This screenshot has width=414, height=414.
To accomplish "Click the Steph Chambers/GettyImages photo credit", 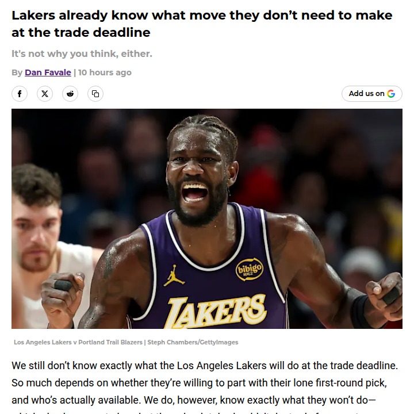I will (193, 342).
